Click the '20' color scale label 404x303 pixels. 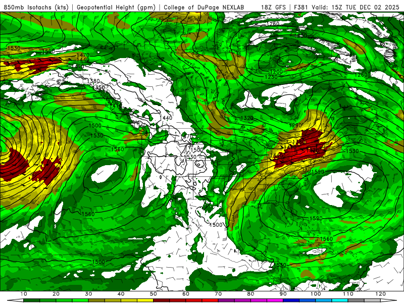(56, 294)
